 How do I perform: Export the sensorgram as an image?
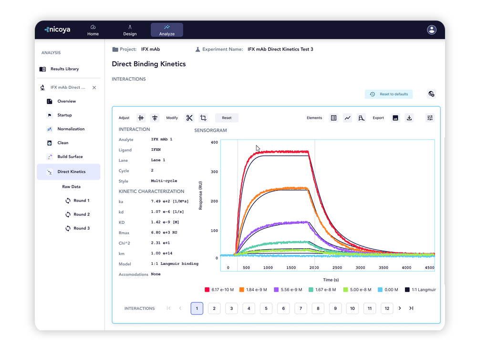pos(395,118)
